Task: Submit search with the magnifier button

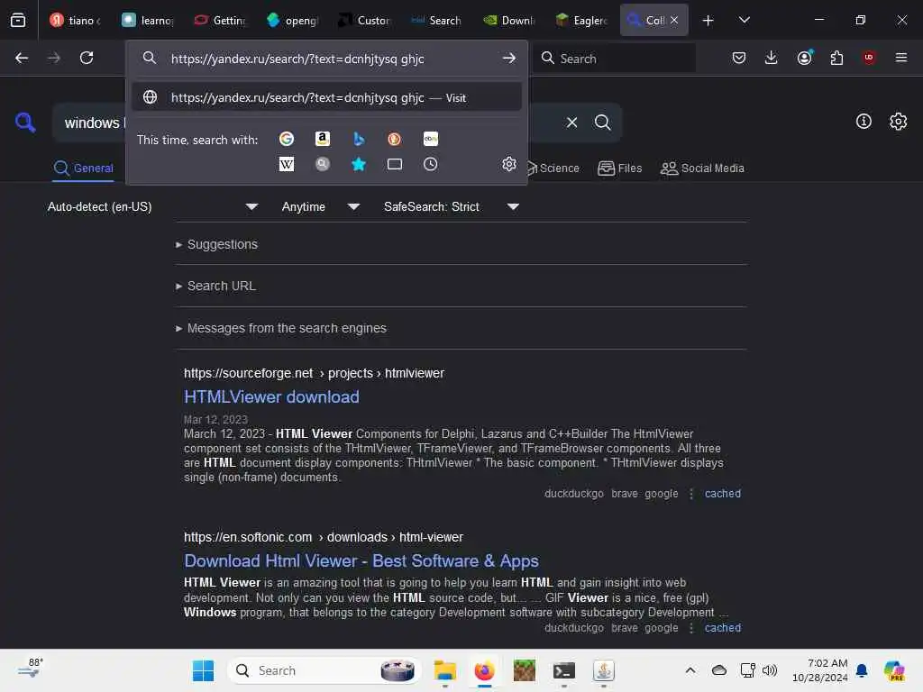Action: [x=602, y=123]
